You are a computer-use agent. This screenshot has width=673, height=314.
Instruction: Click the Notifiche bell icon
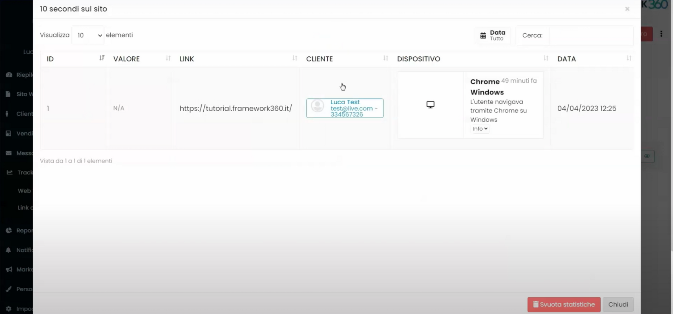point(8,250)
